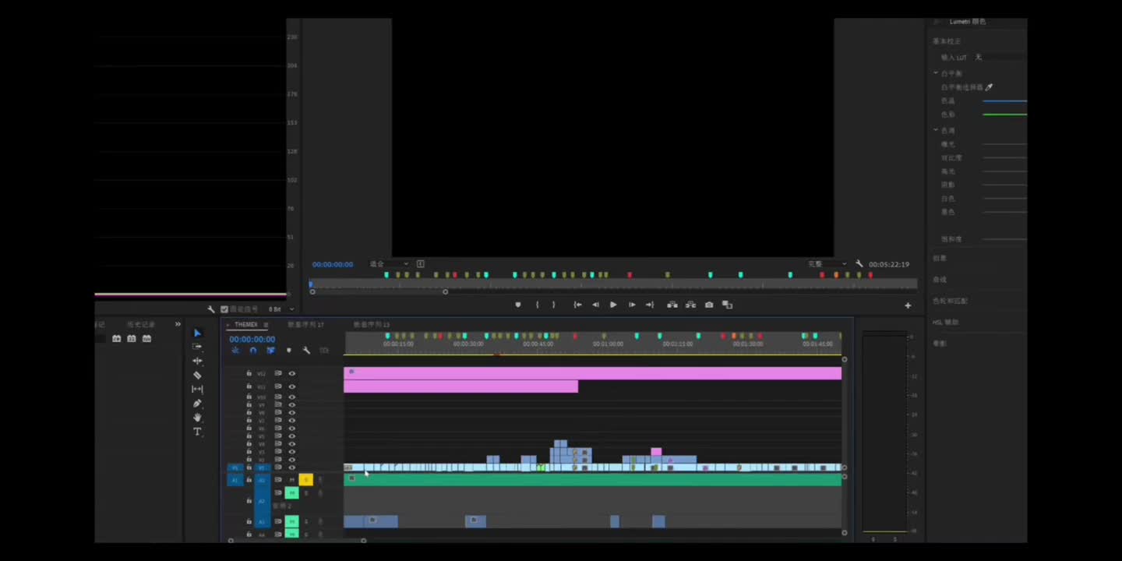Toggle visibility eye of track V12
Screen dimensions: 1122x561
coord(292,373)
